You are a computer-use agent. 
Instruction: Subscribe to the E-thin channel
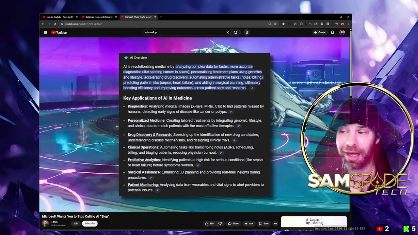(90, 224)
